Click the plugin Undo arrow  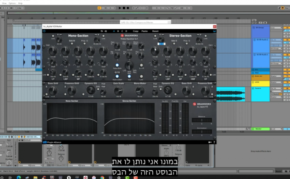pos(101,31)
